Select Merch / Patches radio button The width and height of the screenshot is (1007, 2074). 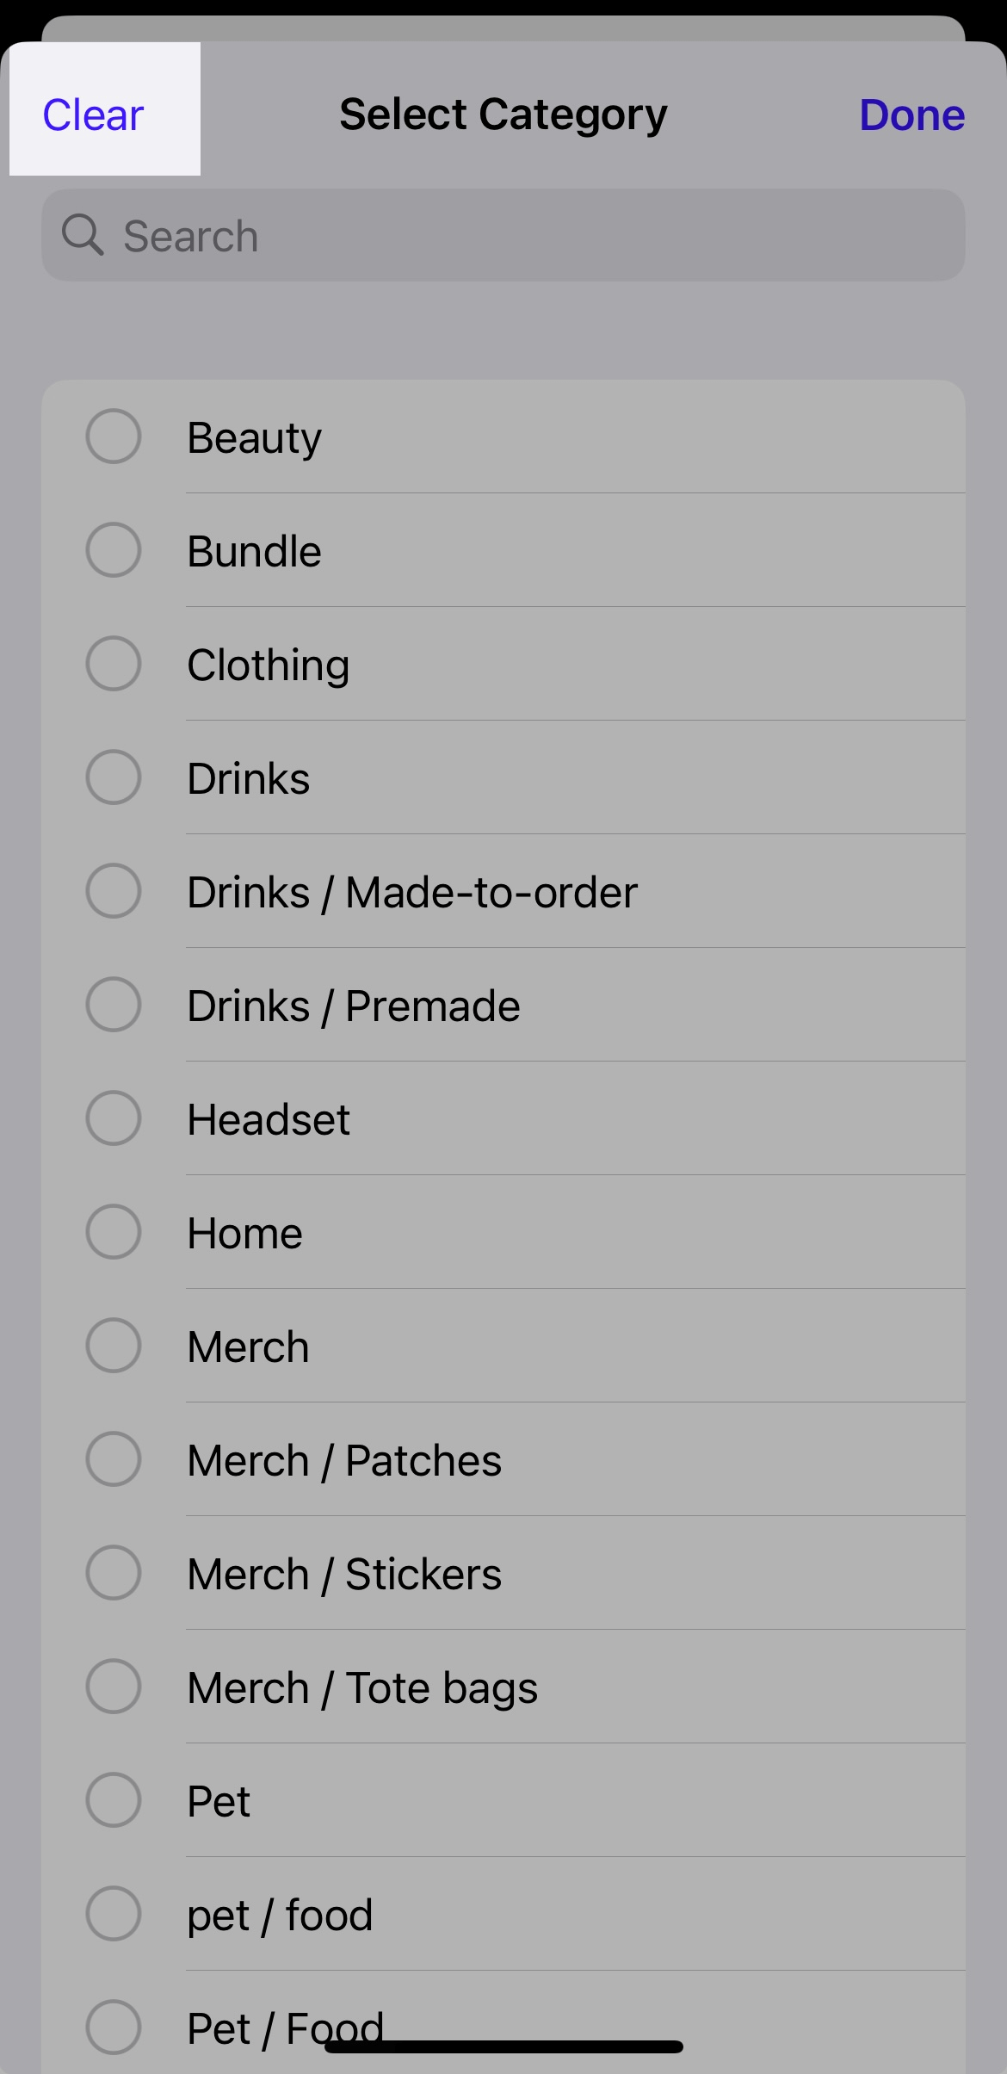point(114,1459)
